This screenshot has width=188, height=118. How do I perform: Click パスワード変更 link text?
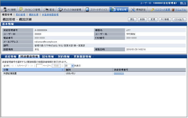pos(162,10)
